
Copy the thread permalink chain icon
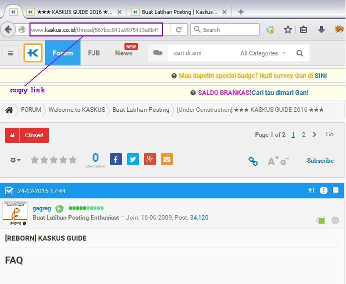pos(253,161)
